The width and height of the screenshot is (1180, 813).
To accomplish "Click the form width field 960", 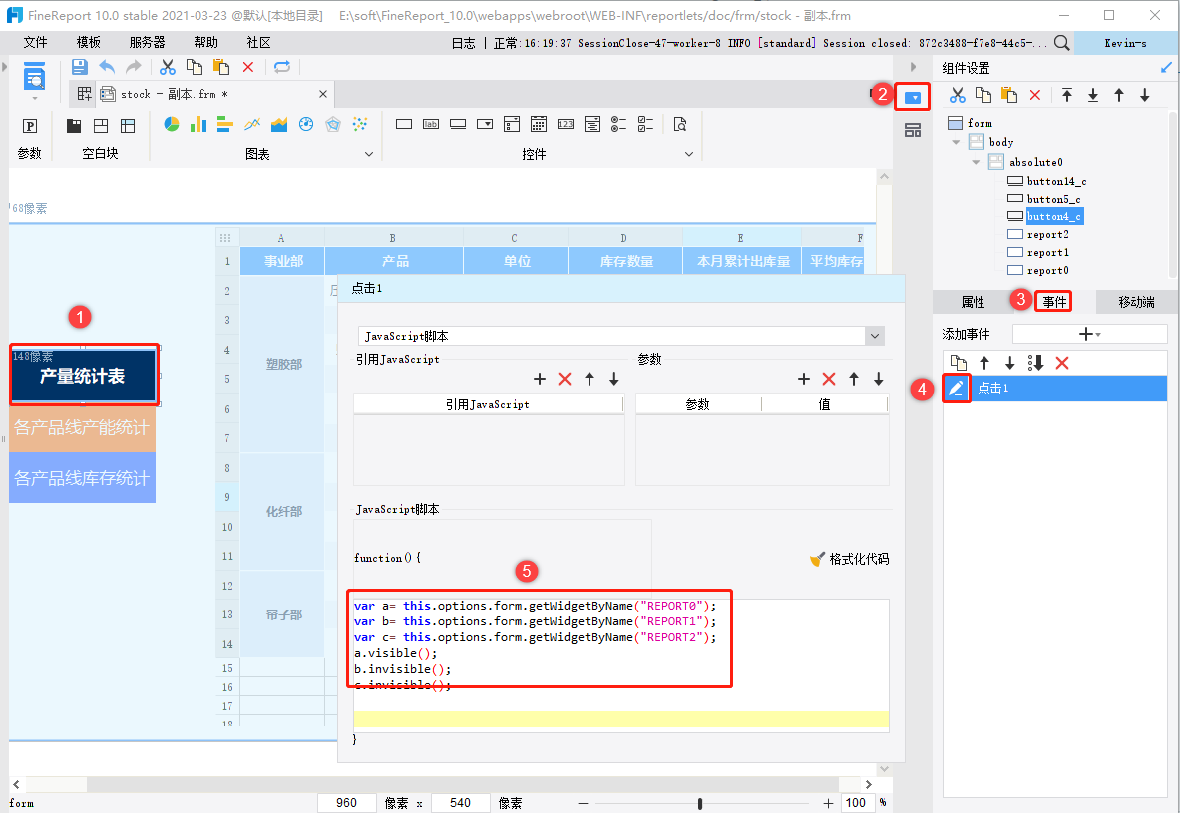I will point(347,802).
